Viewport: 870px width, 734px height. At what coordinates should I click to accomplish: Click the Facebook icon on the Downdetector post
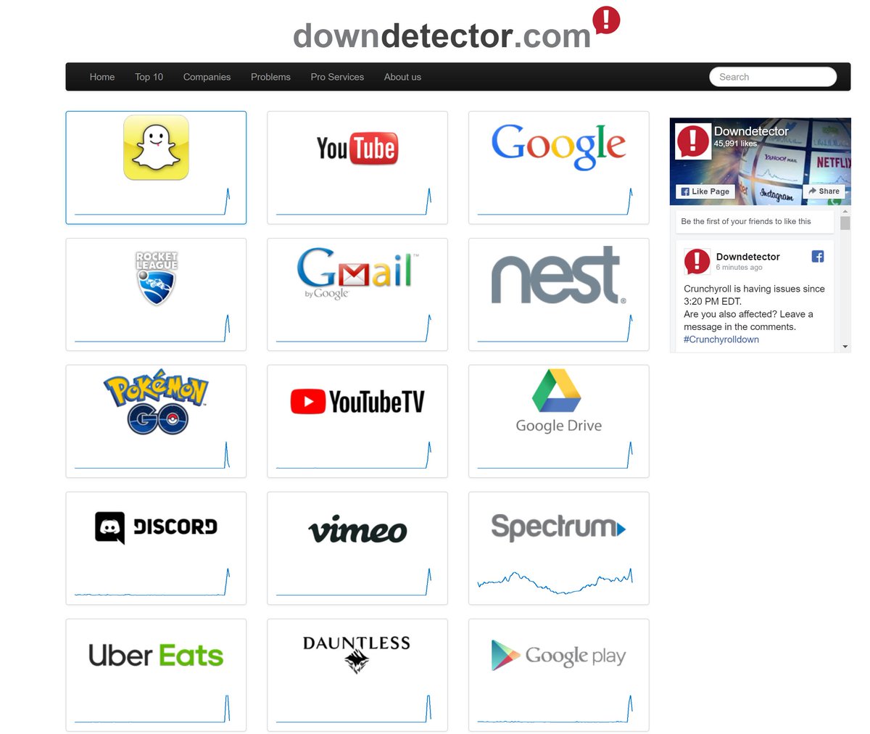(818, 256)
